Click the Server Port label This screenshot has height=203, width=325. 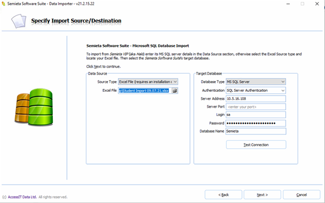(x=215, y=106)
